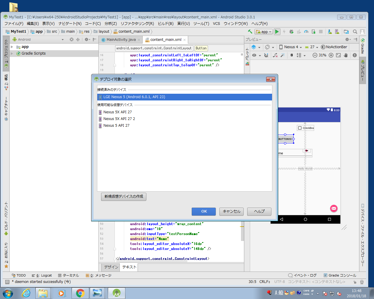Open Project panel gear settings dropdown
This screenshot has height=299, width=374.
[87, 39]
